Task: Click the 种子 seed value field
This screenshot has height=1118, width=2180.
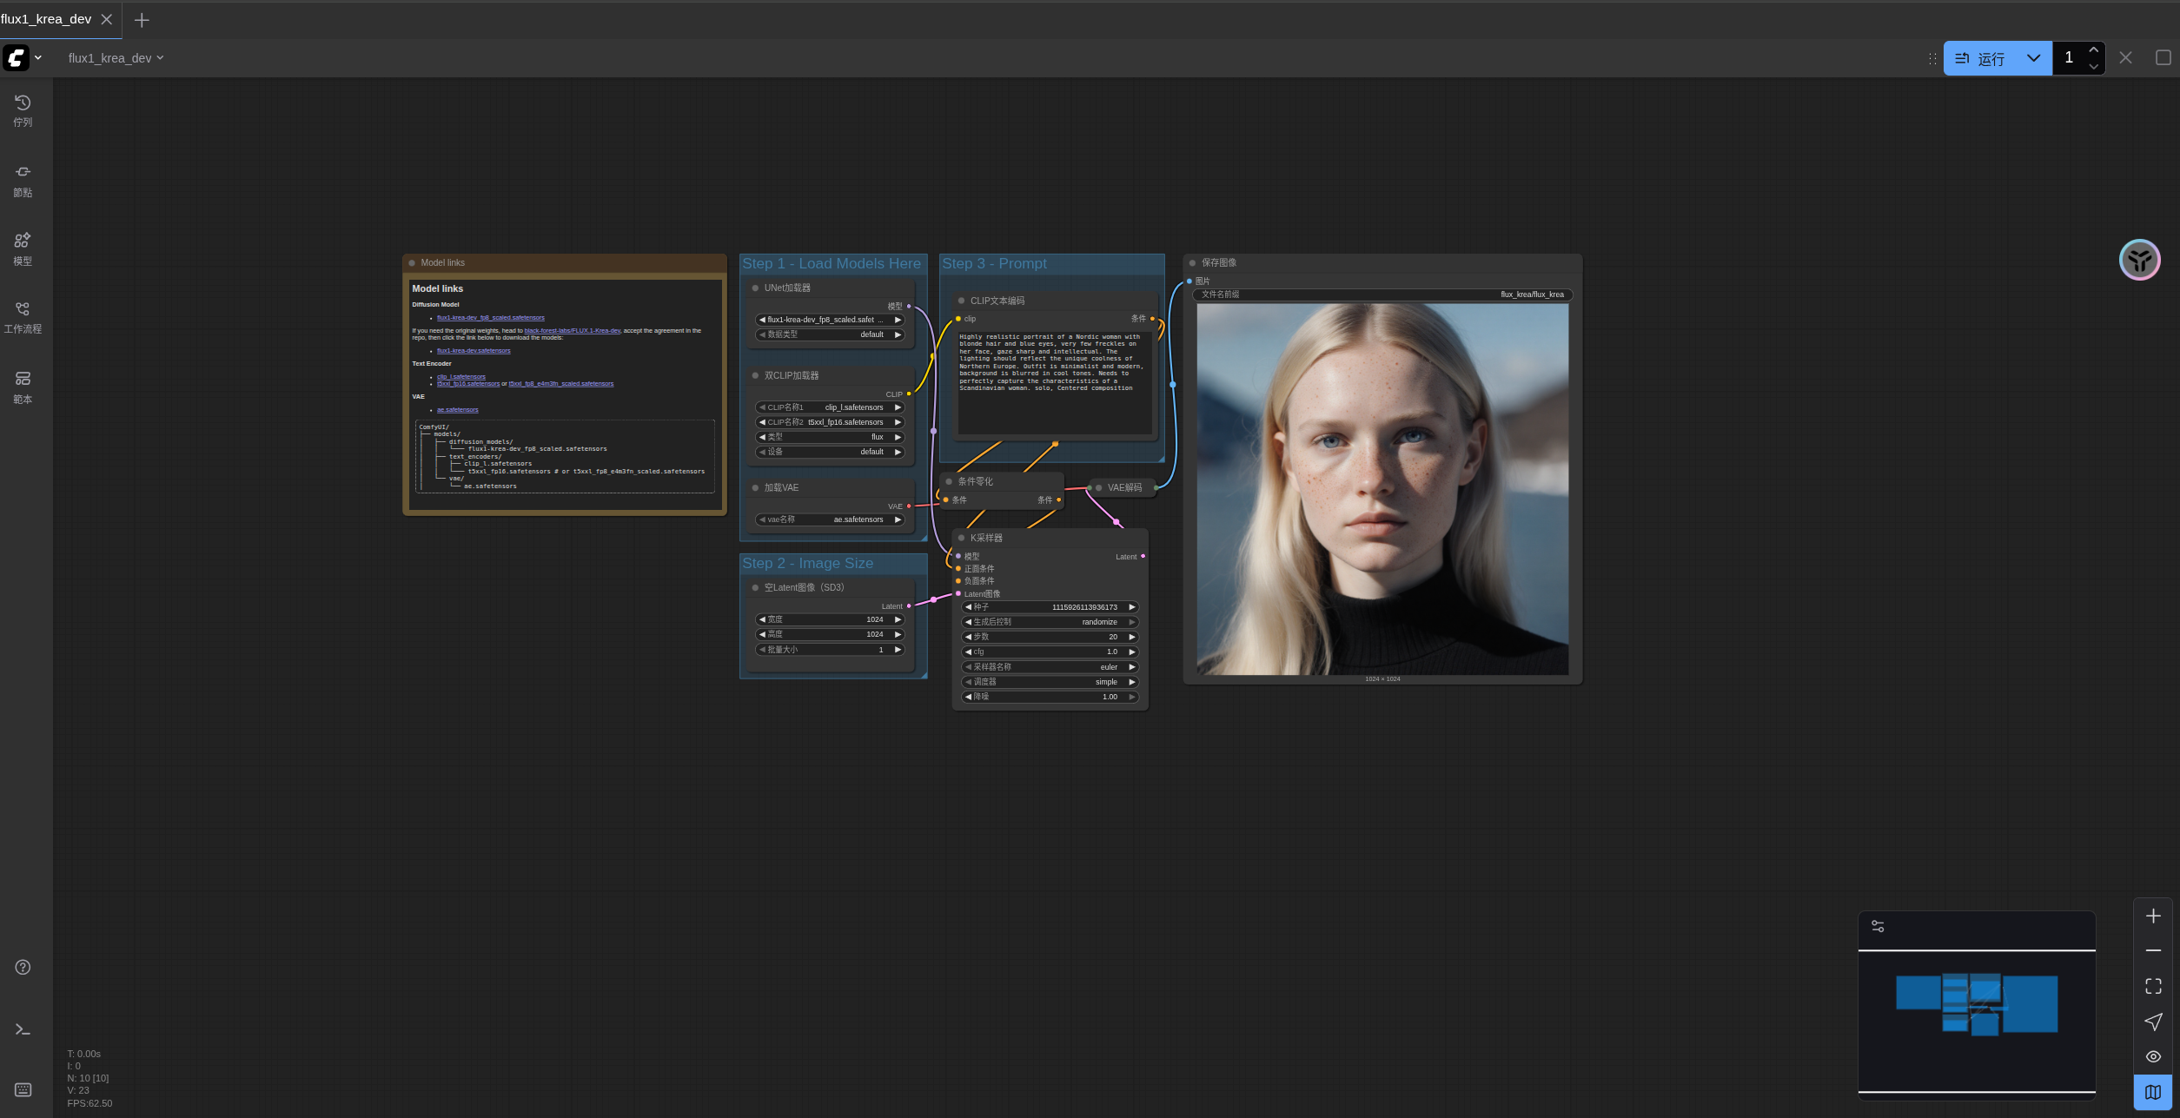Action: coord(1050,607)
